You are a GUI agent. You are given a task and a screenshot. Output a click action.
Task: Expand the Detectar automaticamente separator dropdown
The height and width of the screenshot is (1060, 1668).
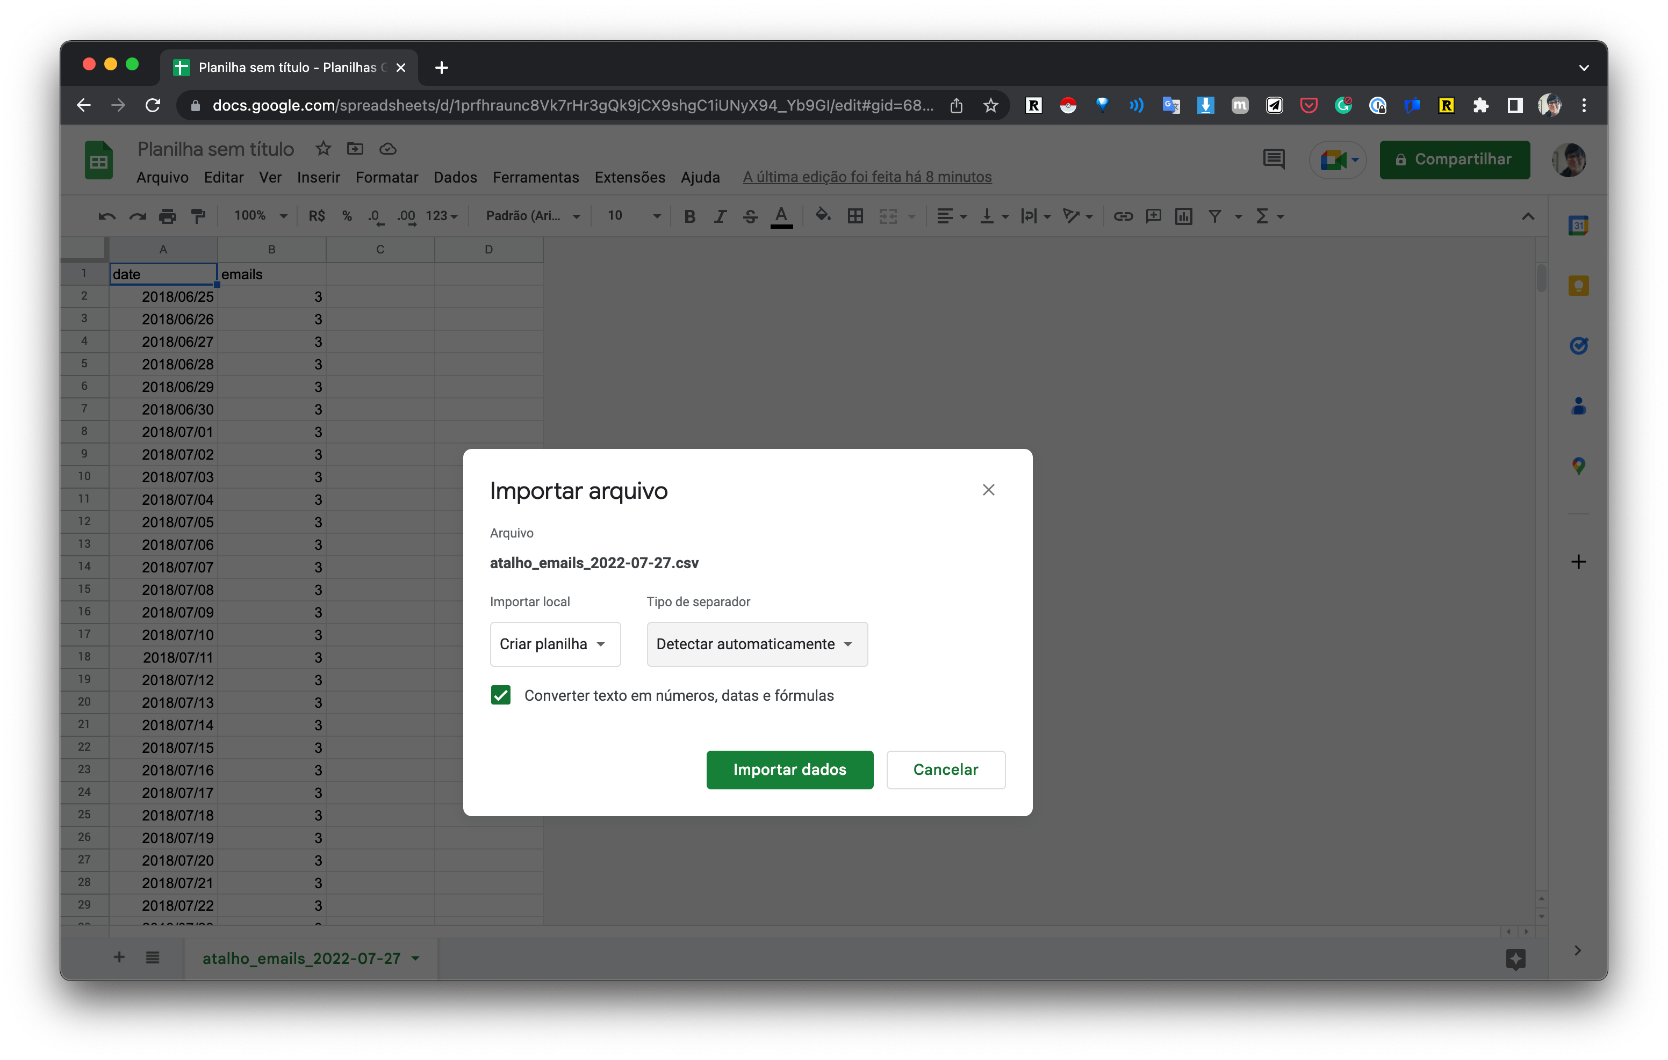tap(757, 644)
